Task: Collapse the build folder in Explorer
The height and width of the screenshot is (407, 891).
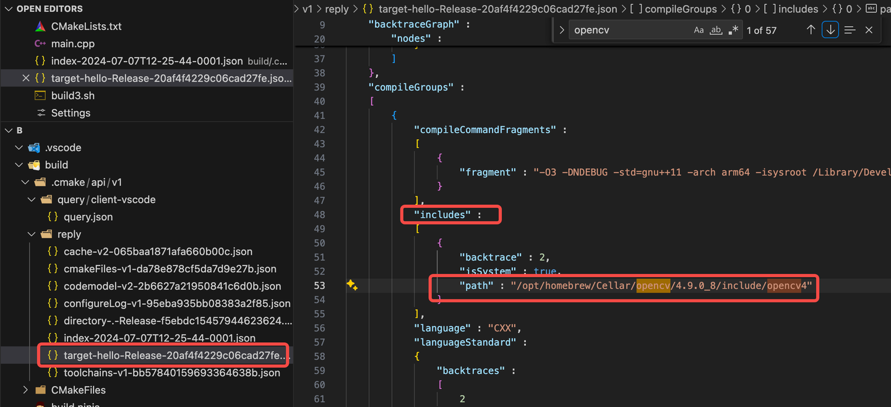Action: [19, 165]
